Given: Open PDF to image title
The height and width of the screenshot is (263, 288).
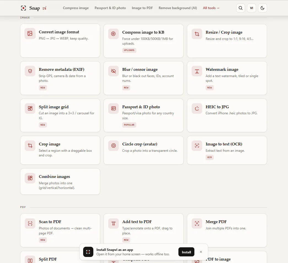Looking at the screenshot, I should [x=218, y=259].
